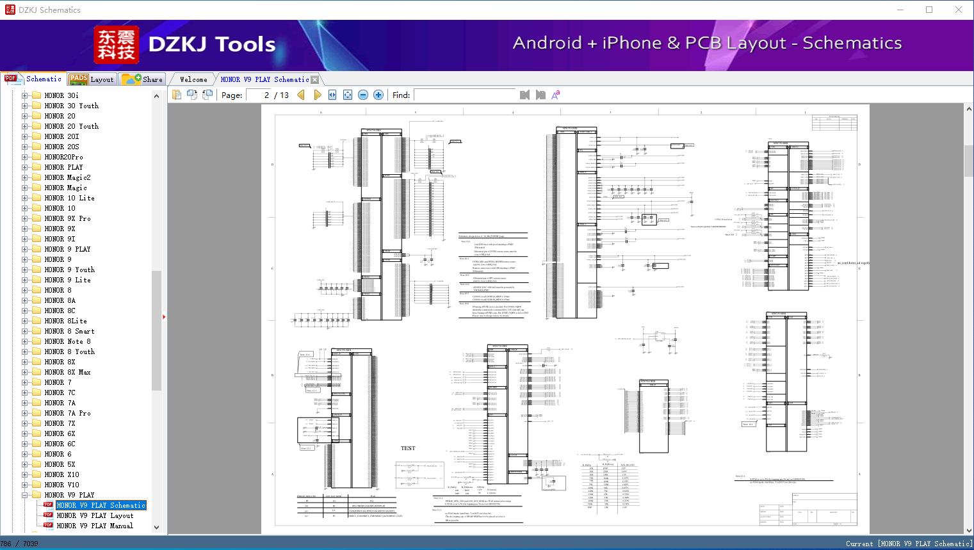Click the HONOR 9 Lite folder icon
Screen dimensions: 974x550
point(36,280)
